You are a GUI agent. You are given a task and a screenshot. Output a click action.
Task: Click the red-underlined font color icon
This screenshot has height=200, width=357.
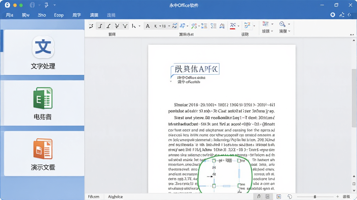tap(233, 26)
